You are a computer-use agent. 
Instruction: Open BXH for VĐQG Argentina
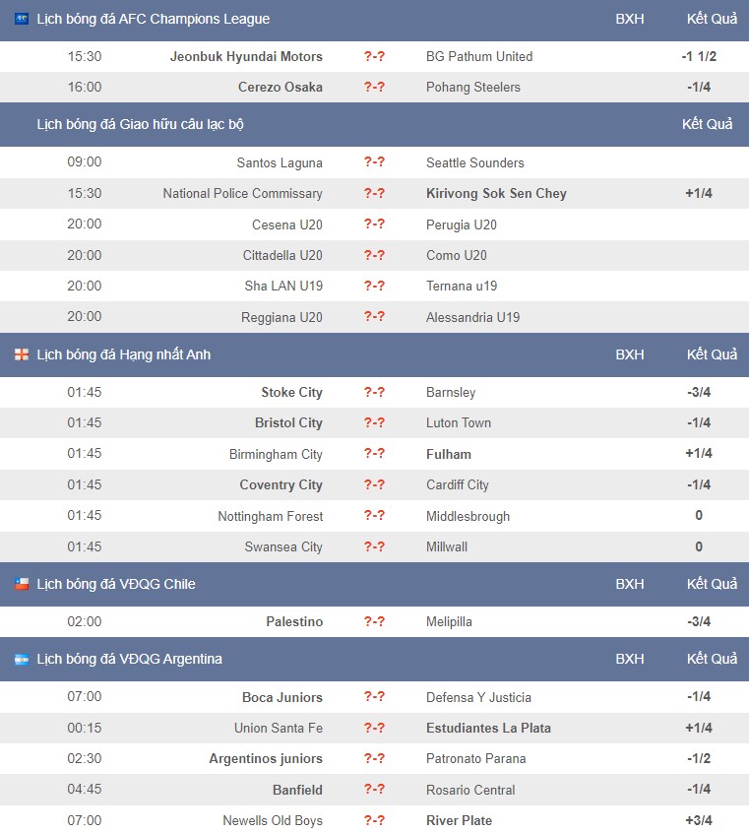pyautogui.click(x=630, y=660)
